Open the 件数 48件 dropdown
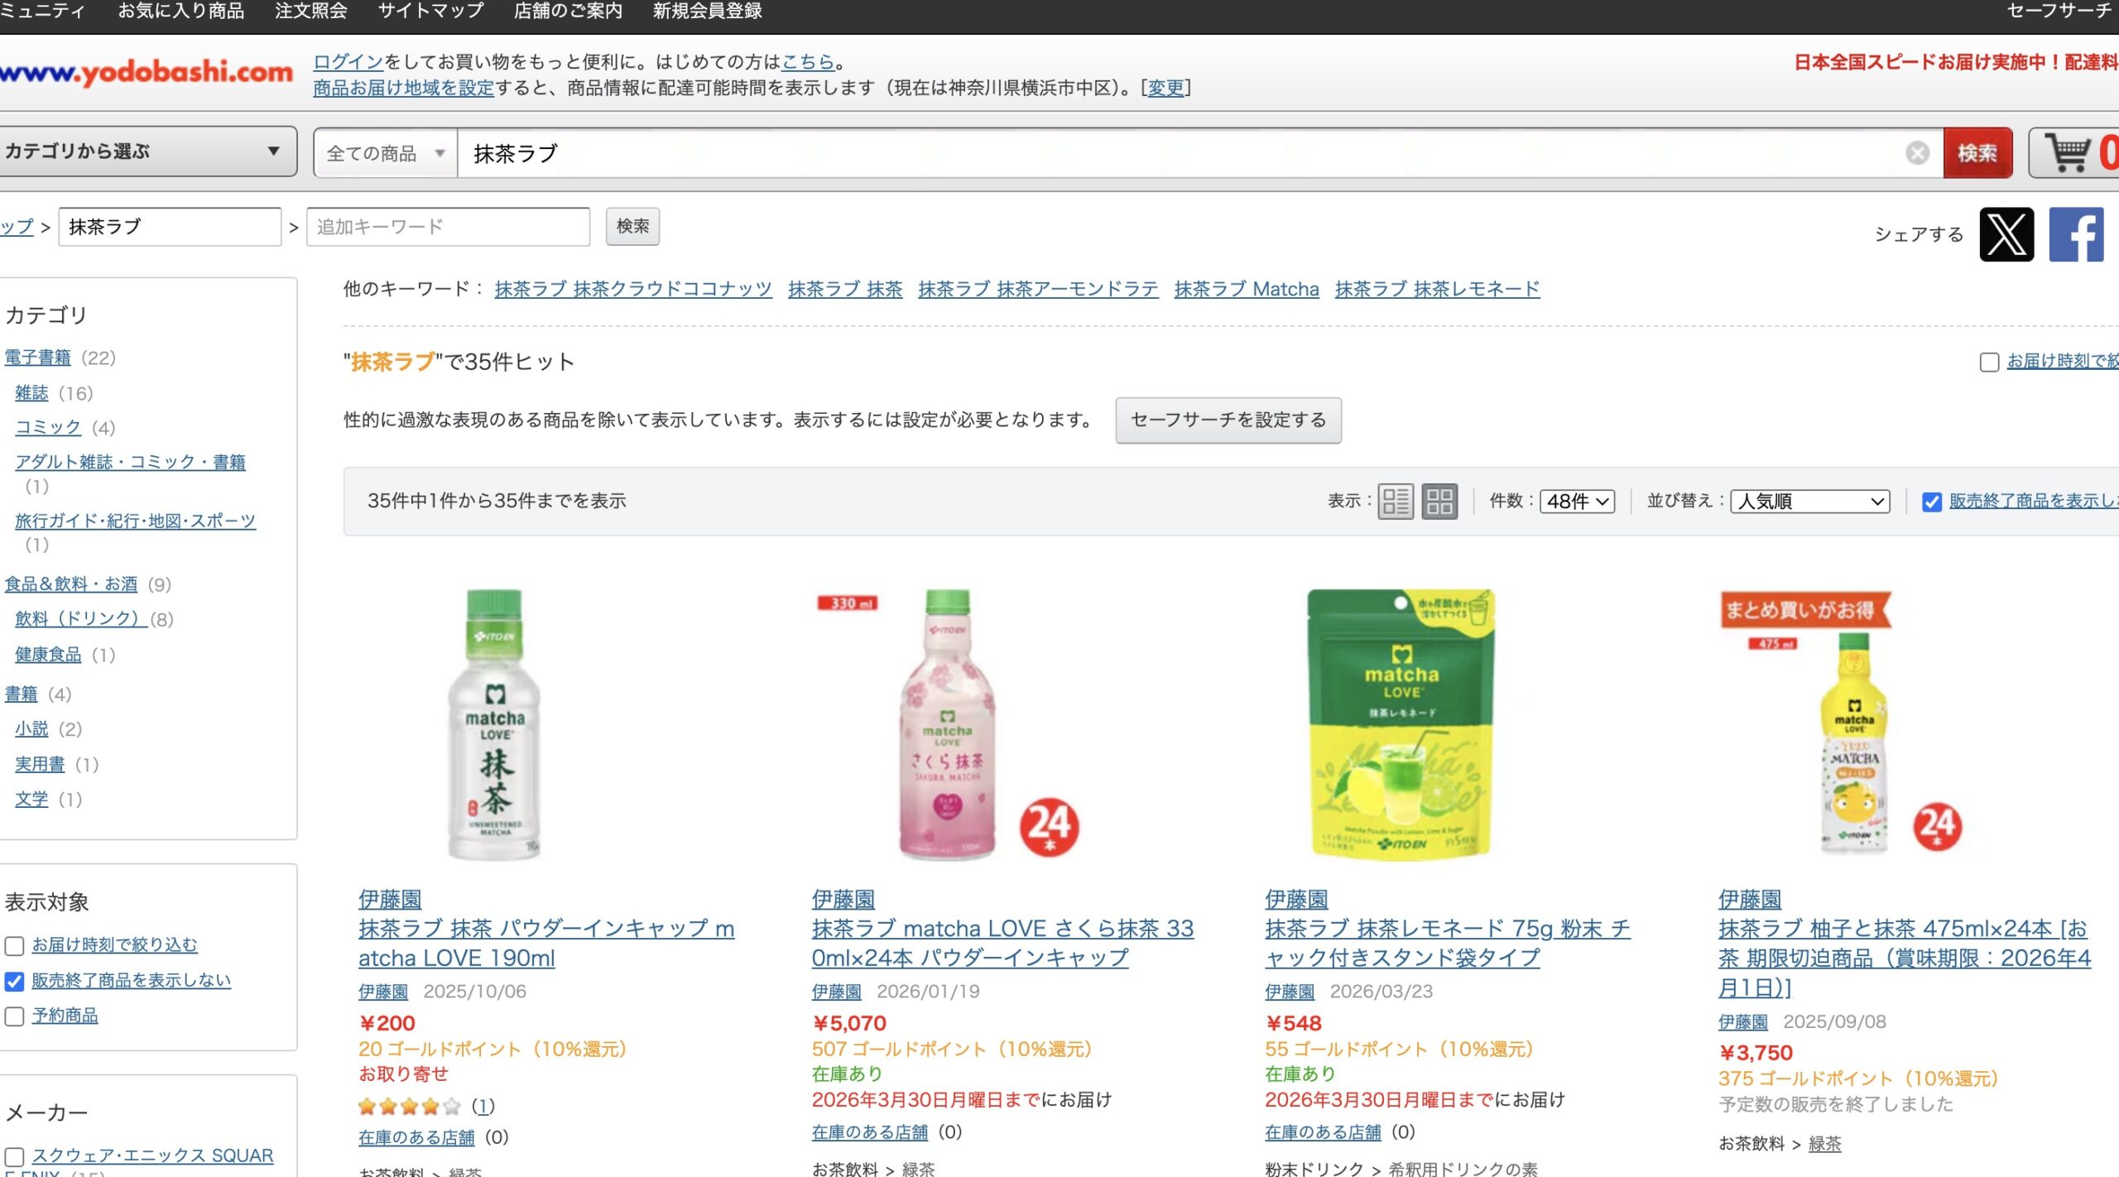The image size is (2119, 1177). [x=1577, y=502]
